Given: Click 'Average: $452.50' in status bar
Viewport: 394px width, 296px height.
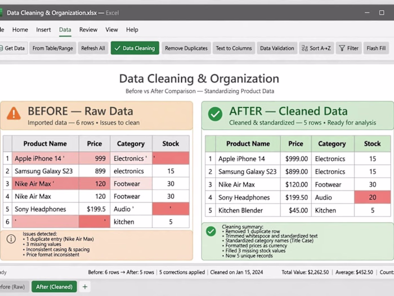Looking at the screenshot, I should [354, 272].
